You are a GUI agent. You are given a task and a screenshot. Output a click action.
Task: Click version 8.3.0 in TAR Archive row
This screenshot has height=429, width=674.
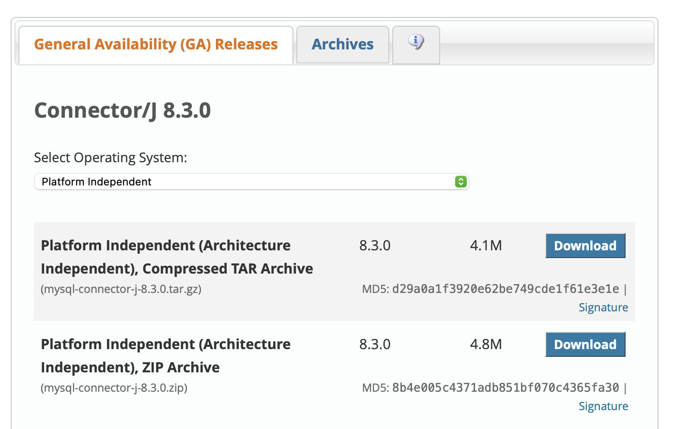click(x=375, y=245)
